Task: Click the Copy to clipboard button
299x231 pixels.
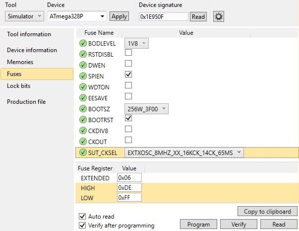Action: (268, 211)
